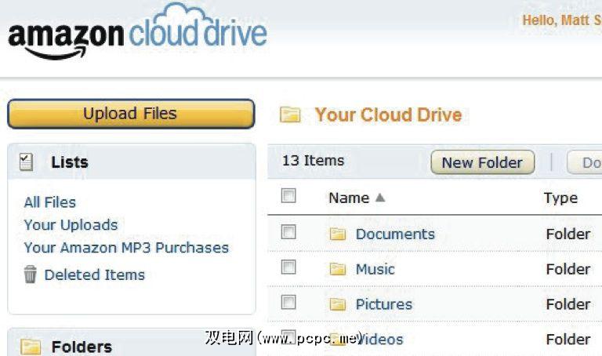The width and height of the screenshot is (602, 356).
Task: Open the Deleted Items link
Action: [x=94, y=274]
